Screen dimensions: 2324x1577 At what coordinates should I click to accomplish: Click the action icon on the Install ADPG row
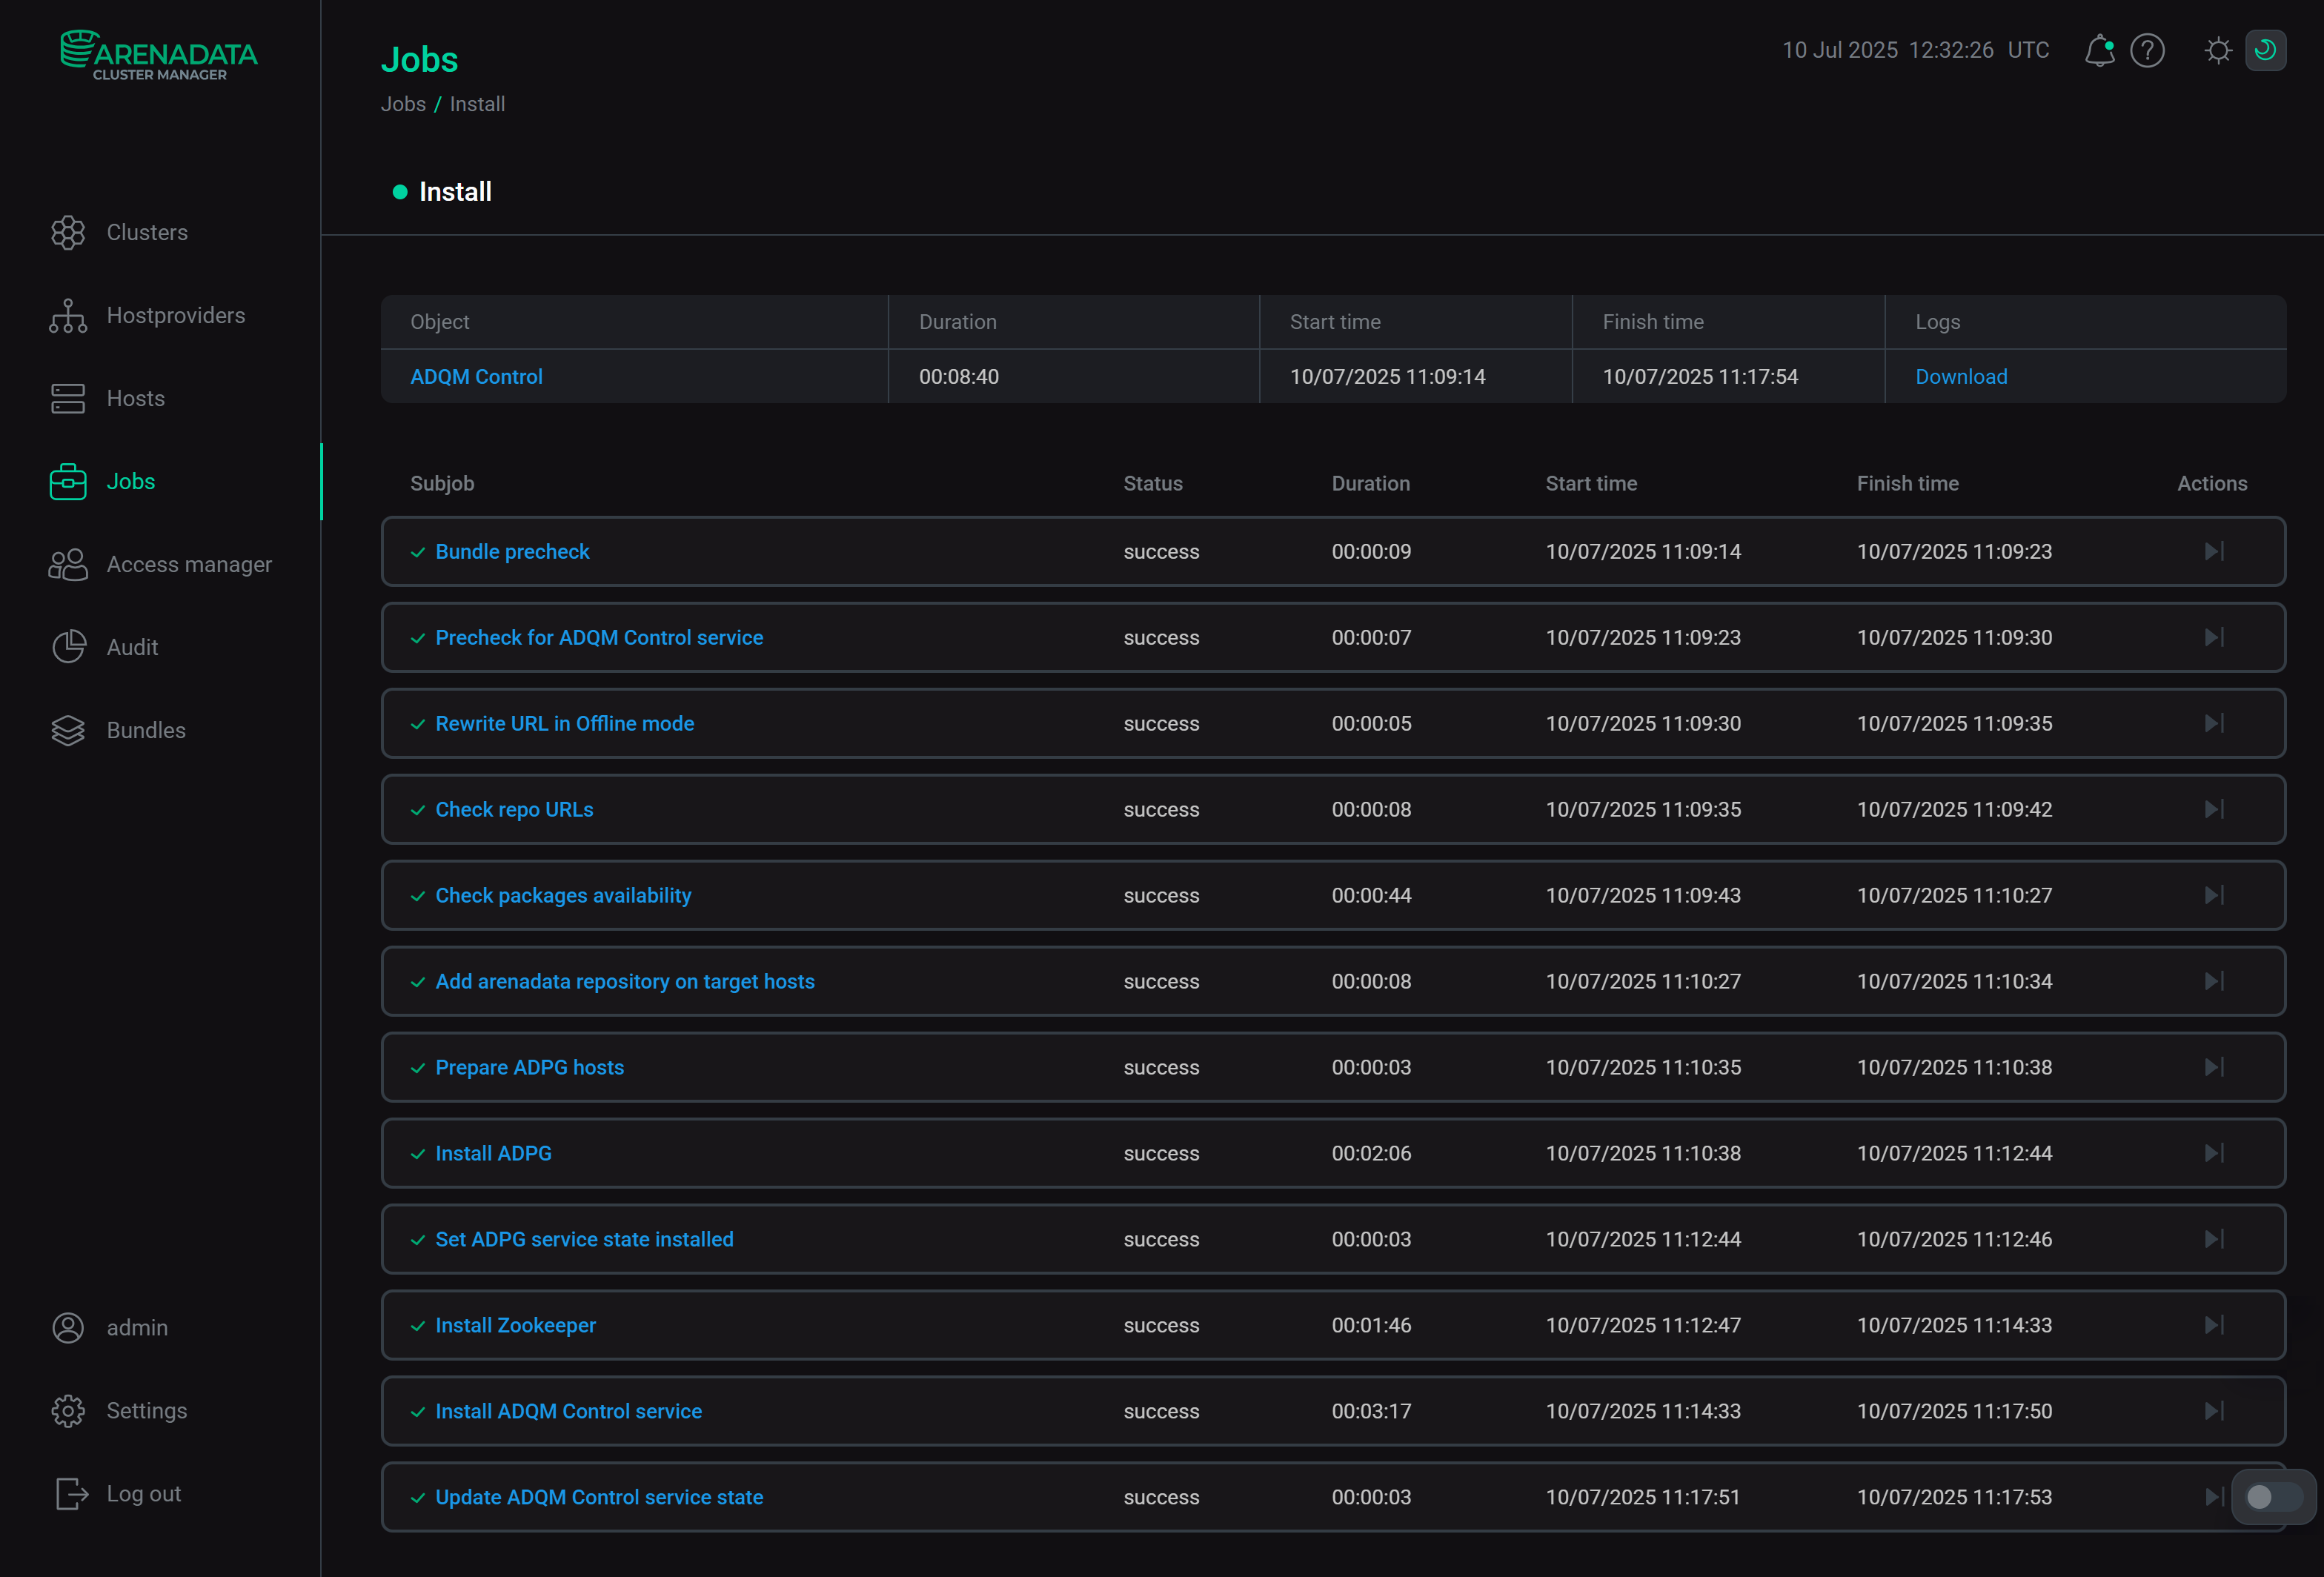coord(2213,1152)
